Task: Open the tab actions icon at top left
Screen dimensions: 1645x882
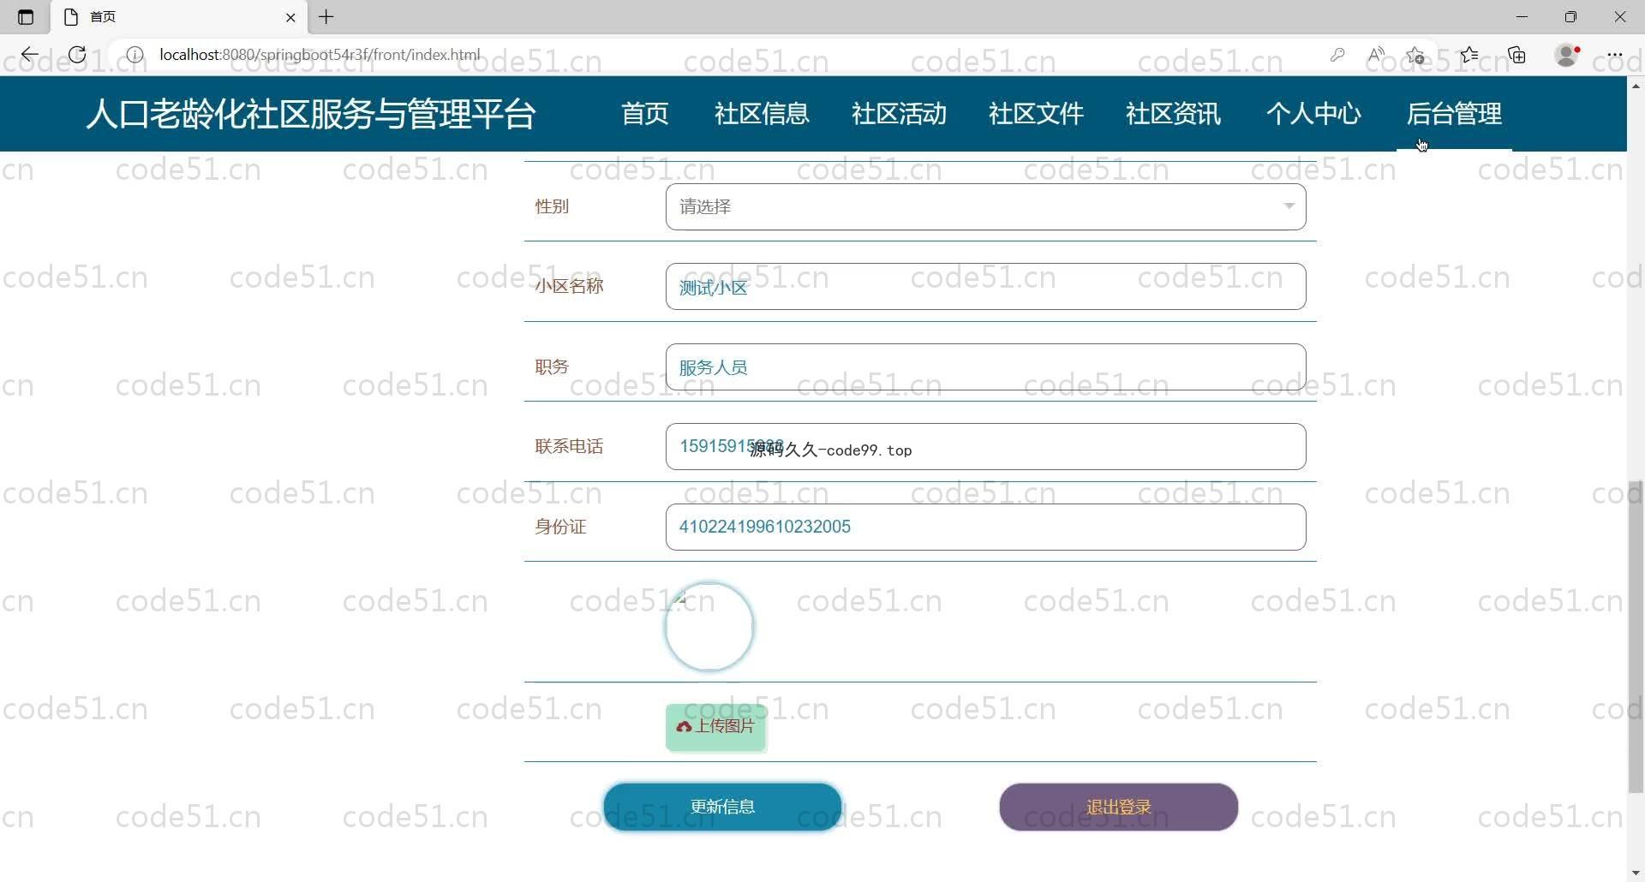Action: [26, 17]
